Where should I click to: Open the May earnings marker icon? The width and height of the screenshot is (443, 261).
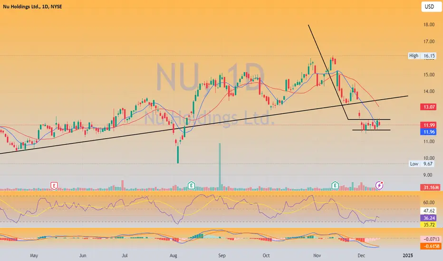coord(54,186)
